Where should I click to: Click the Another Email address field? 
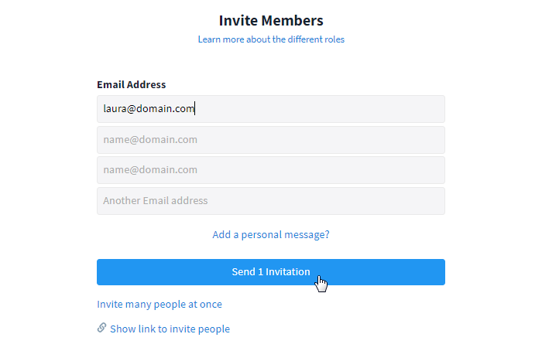pyautogui.click(x=271, y=201)
